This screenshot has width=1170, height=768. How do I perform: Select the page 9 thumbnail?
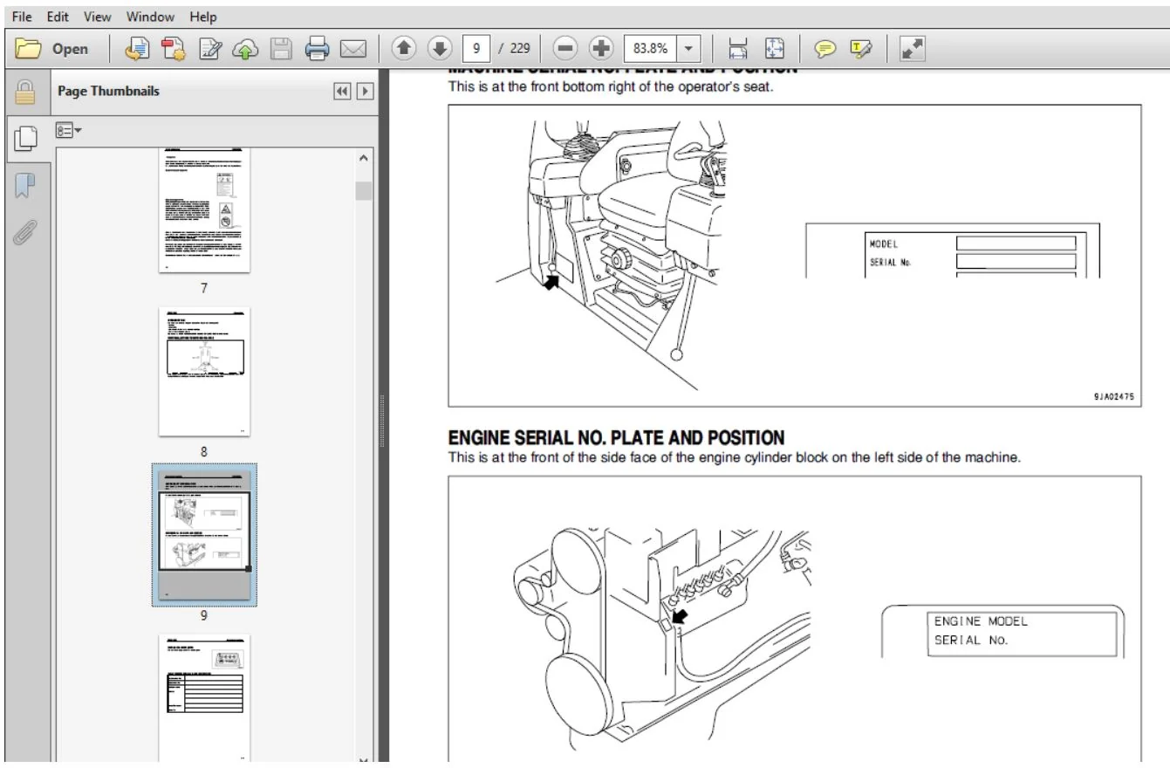coord(204,534)
